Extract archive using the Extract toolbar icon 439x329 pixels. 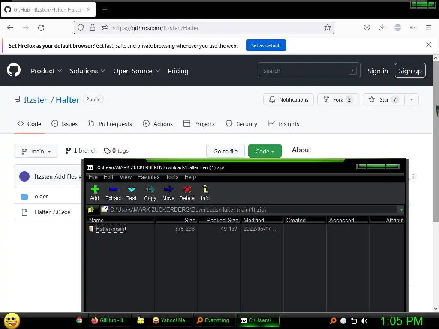click(x=113, y=193)
